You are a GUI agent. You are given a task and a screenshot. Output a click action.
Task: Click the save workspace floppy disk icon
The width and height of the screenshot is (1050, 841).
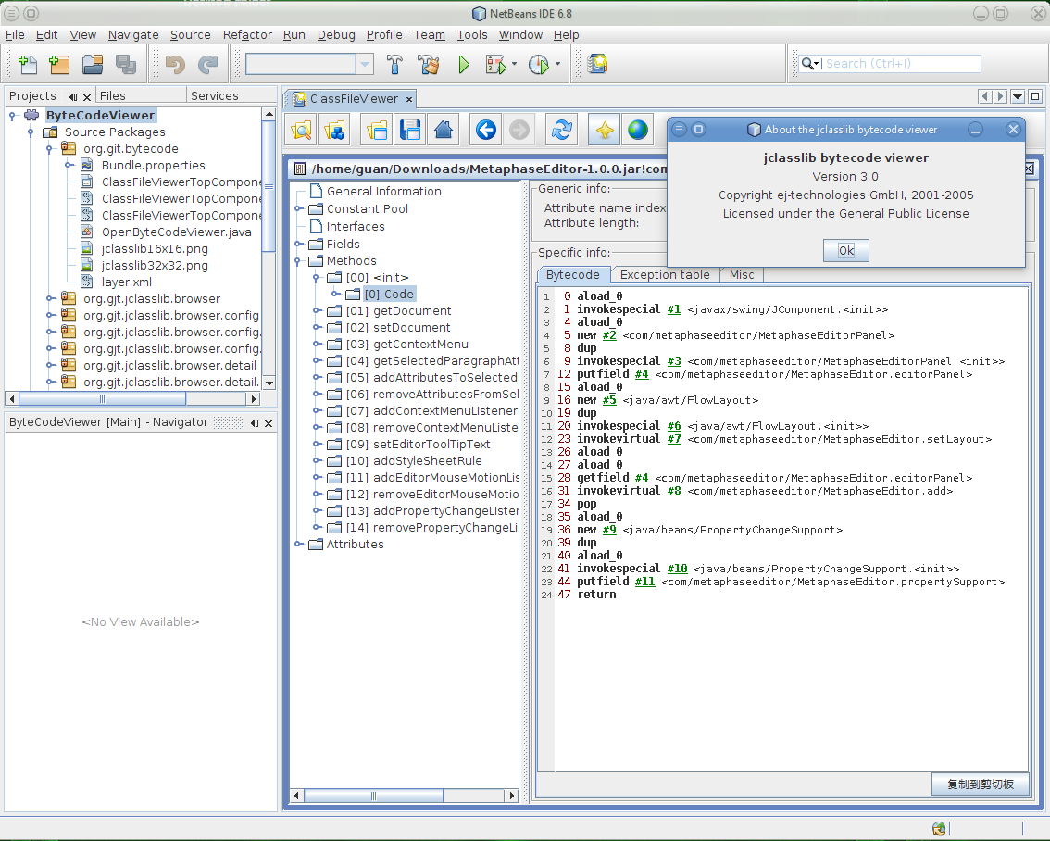(410, 130)
